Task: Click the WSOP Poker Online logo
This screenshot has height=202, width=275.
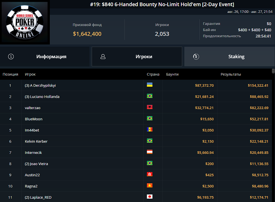Action: click(25, 22)
